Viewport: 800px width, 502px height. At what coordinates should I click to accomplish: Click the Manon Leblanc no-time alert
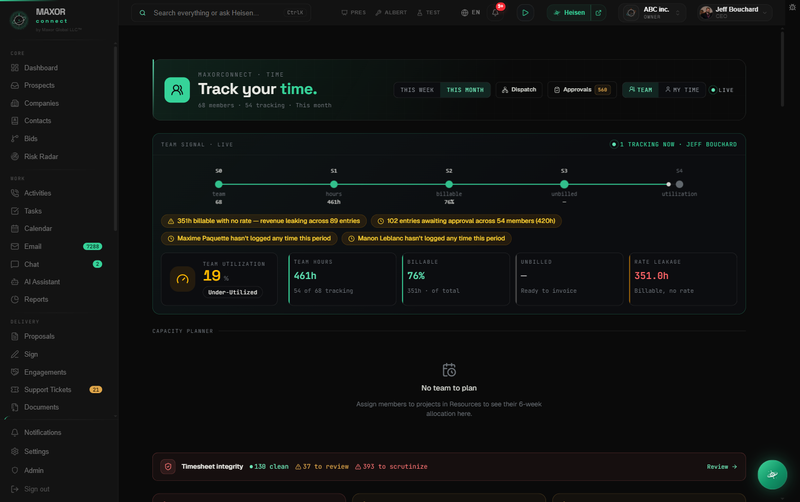(426, 238)
